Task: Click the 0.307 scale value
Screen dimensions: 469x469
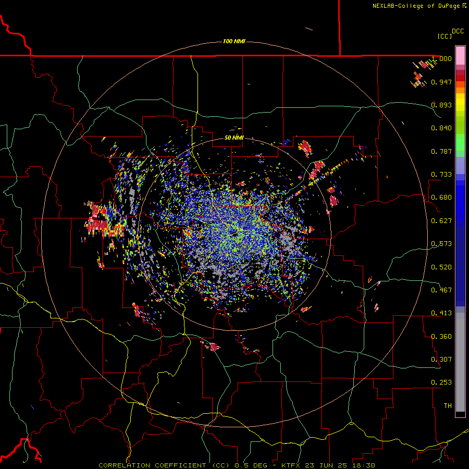Action: coord(441,360)
